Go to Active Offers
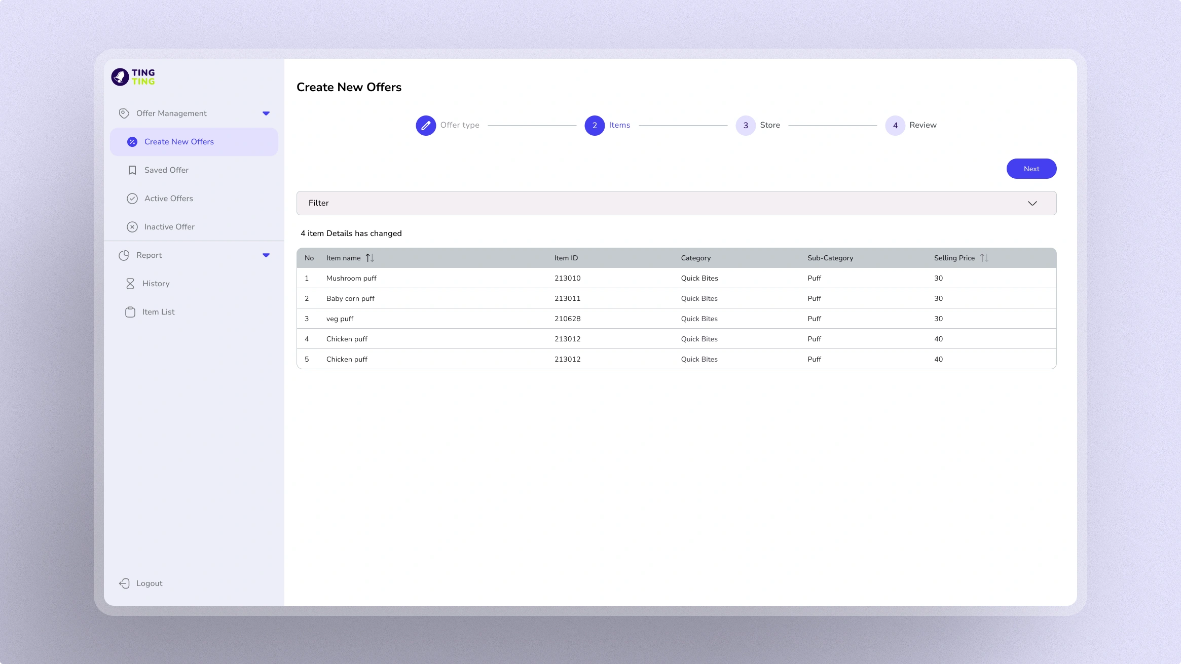 tap(194, 199)
